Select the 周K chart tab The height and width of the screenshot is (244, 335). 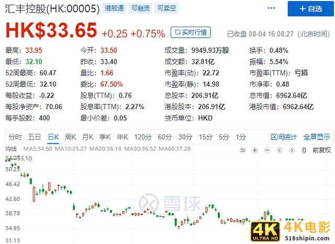pyautogui.click(x=71, y=137)
